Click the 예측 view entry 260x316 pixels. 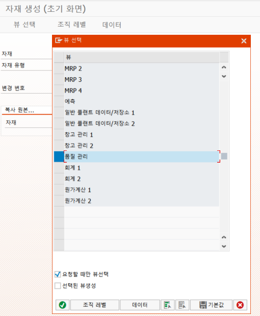coord(142,102)
